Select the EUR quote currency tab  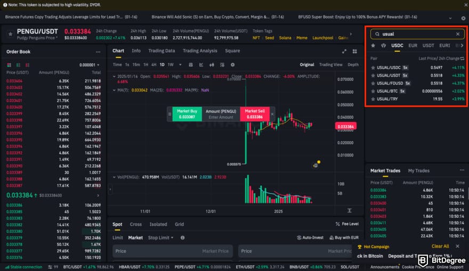tap(413, 45)
